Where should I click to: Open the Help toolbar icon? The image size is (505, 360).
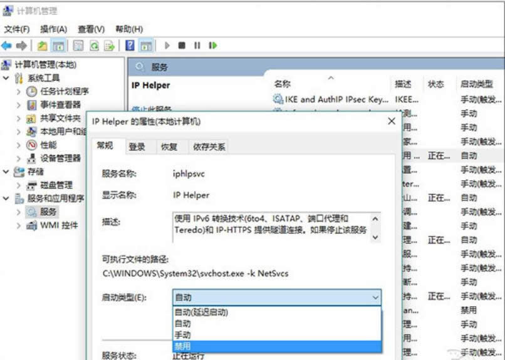pyautogui.click(x=130, y=46)
